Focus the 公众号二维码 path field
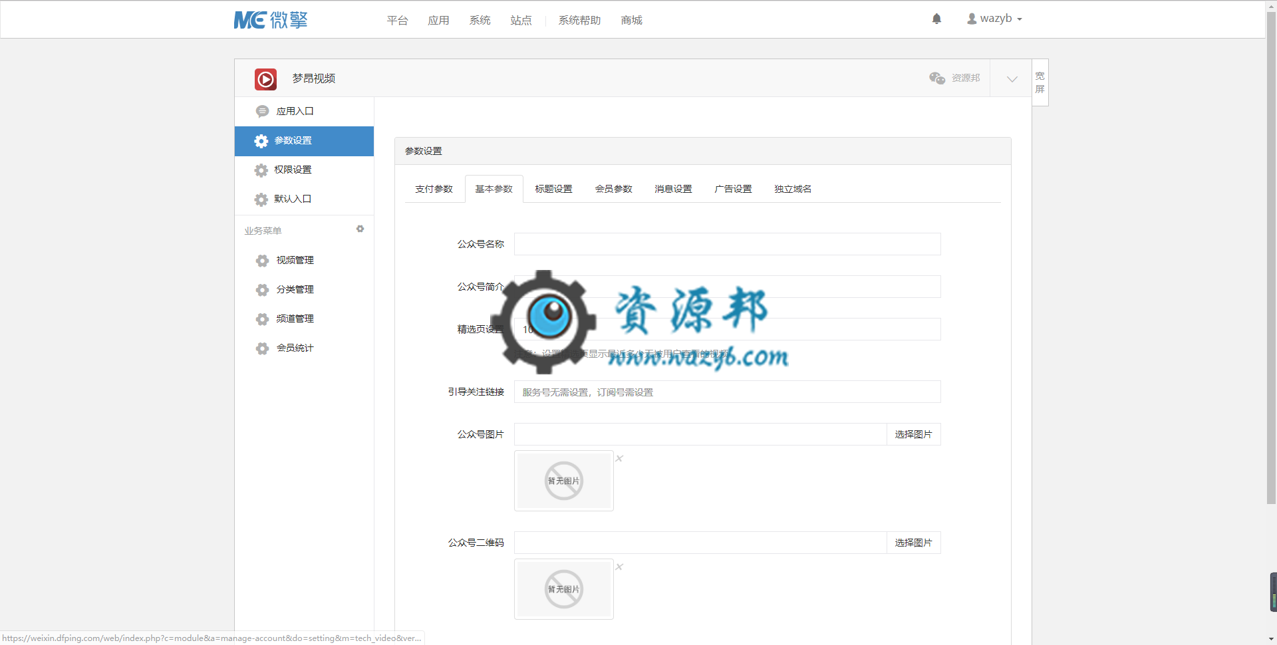The width and height of the screenshot is (1277, 645). 700,543
